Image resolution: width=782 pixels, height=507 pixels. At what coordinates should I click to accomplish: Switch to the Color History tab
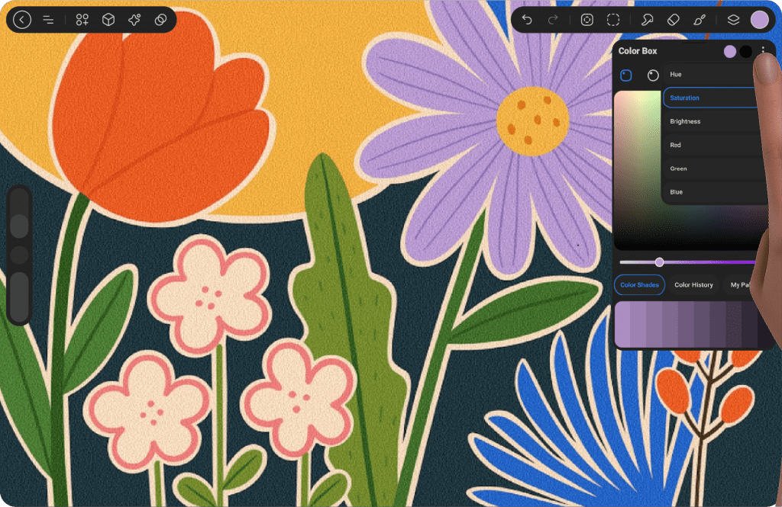point(693,285)
